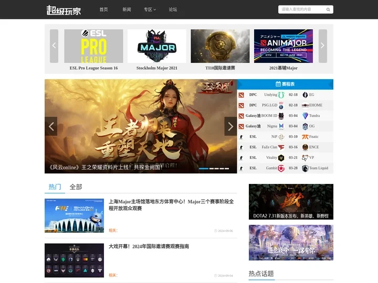Open the TI10 Aegis thumbnail
Image resolution: width=378 pixels, height=283 pixels.
coord(220,46)
